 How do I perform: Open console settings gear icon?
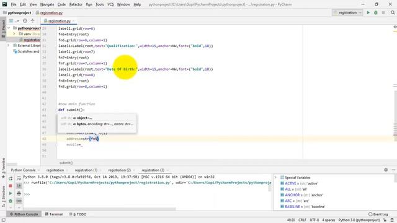[386, 170]
